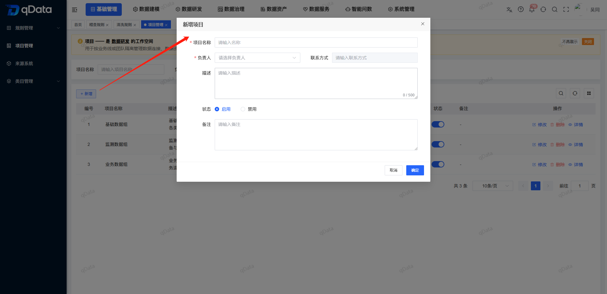This screenshot has width=607, height=294.
Task: Open the 负责人 dropdown
Action: tap(257, 58)
